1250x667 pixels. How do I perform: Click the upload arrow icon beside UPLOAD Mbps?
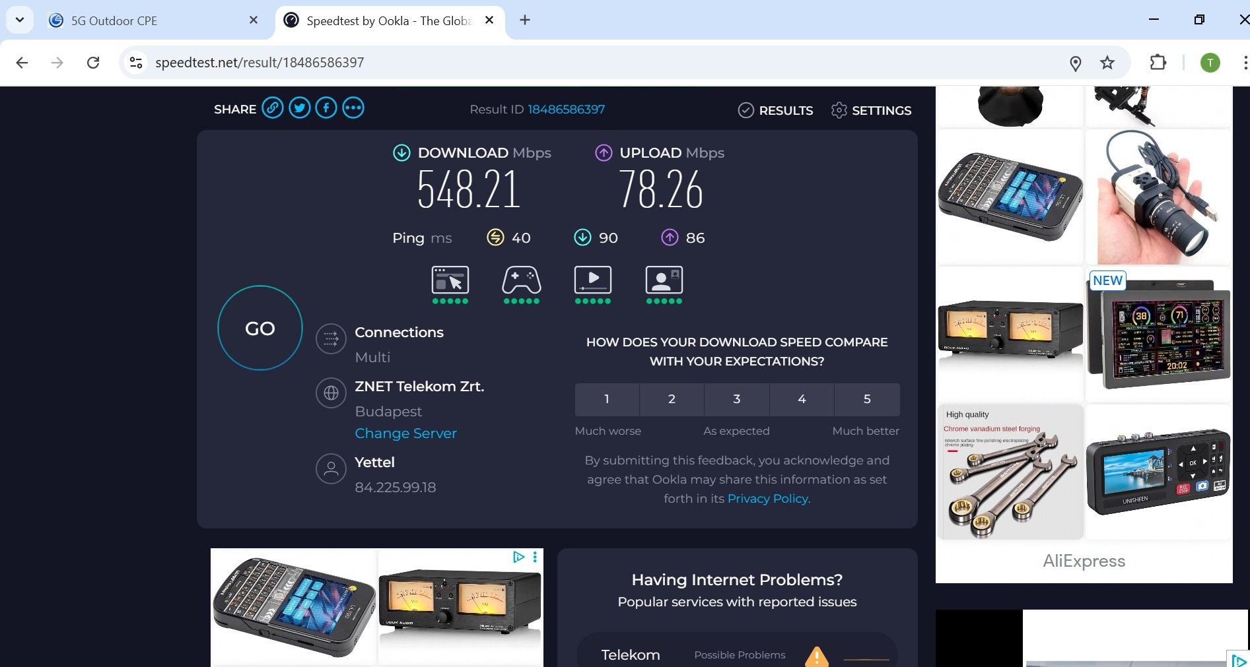click(x=604, y=153)
